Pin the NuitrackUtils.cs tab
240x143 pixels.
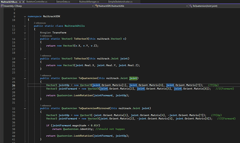(x=19, y=2)
